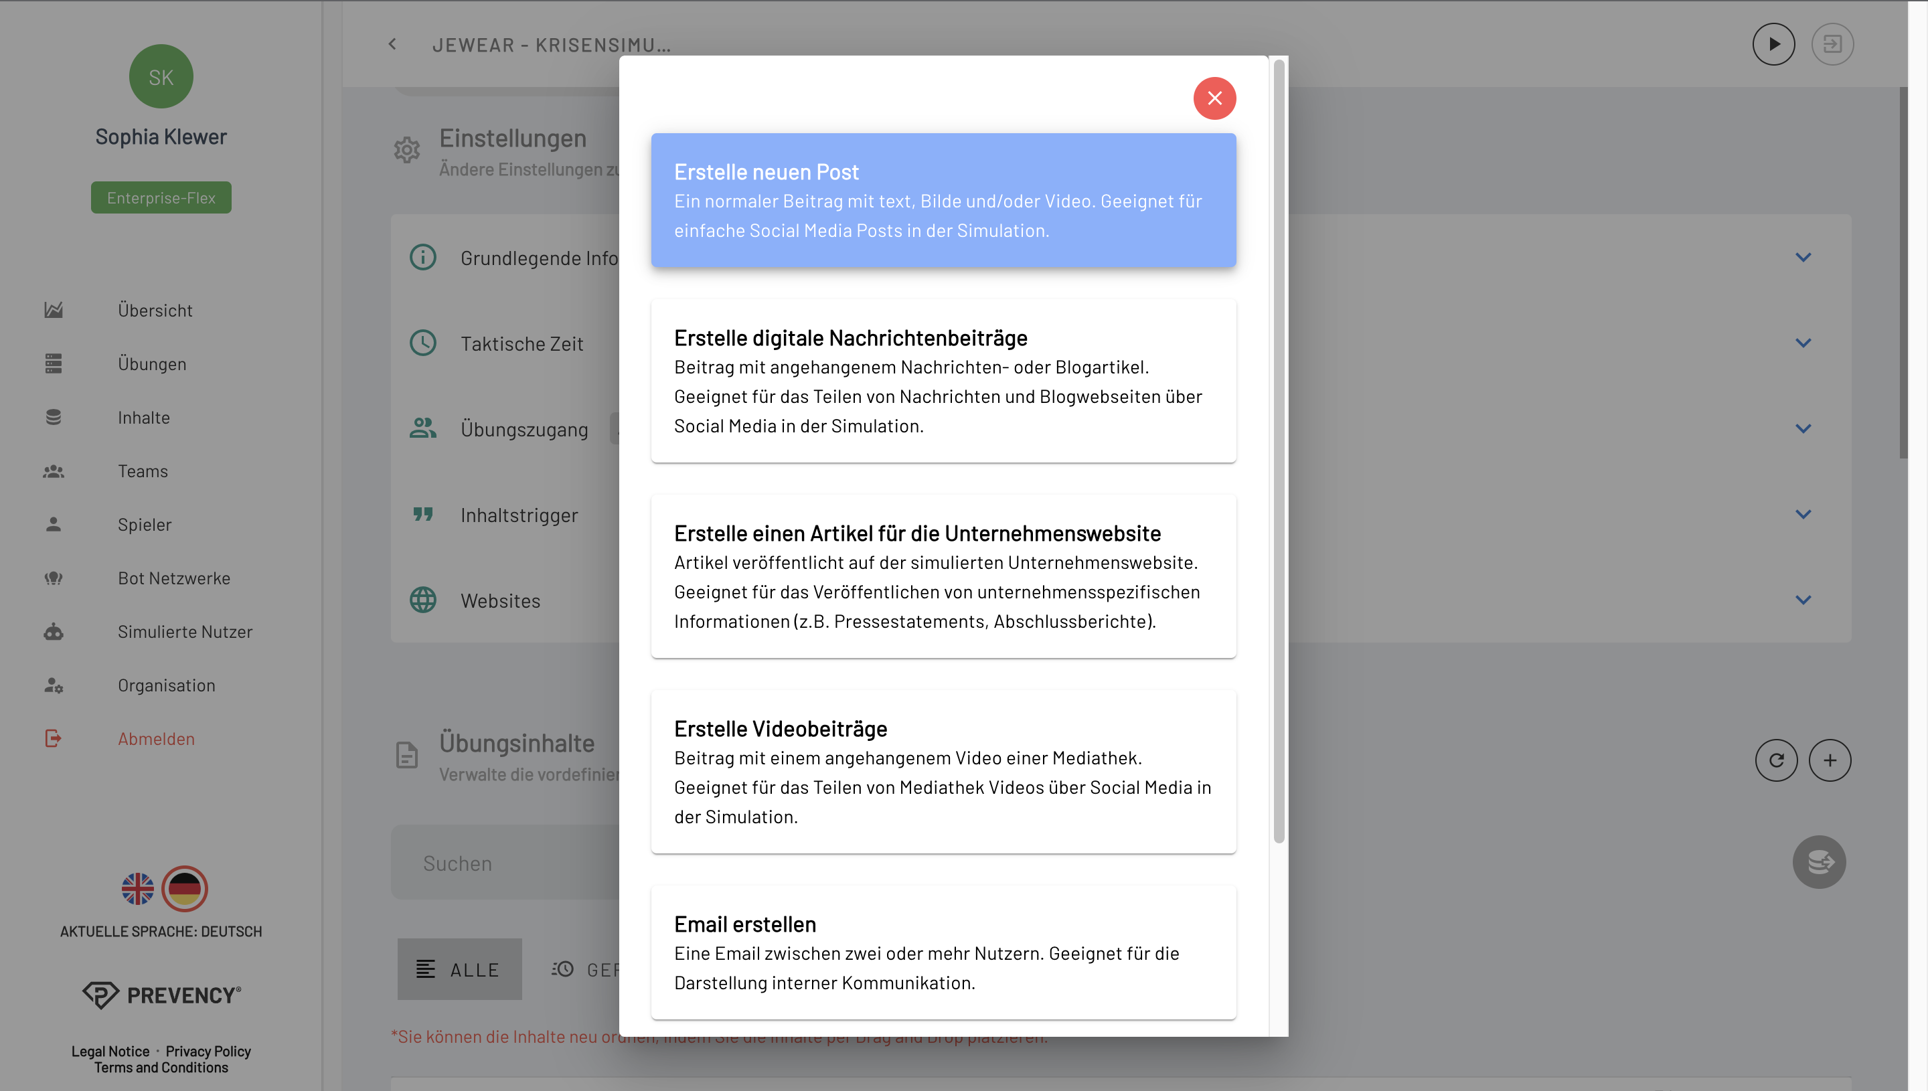This screenshot has width=1928, height=1091.
Task: Choose Email erstellen option
Action: point(943,952)
